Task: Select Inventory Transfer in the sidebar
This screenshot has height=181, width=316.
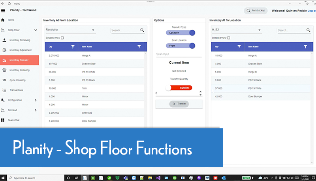Action: tap(19, 60)
